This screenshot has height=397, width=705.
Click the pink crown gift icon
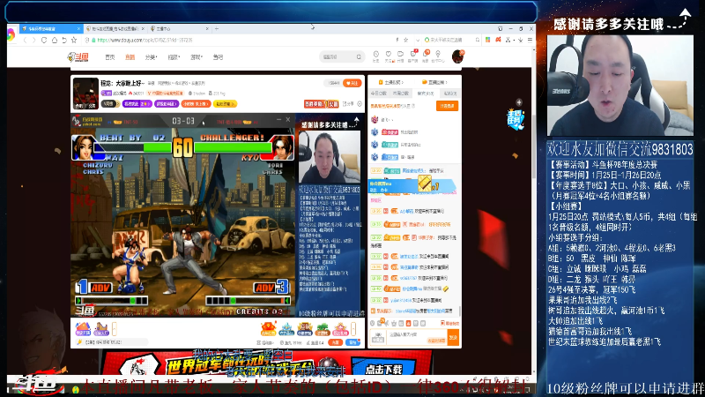(340, 329)
